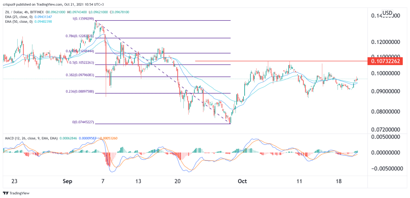The height and width of the screenshot is (198, 410).
Task: Click the 0.08000000 price axis value
Action: tap(385, 111)
